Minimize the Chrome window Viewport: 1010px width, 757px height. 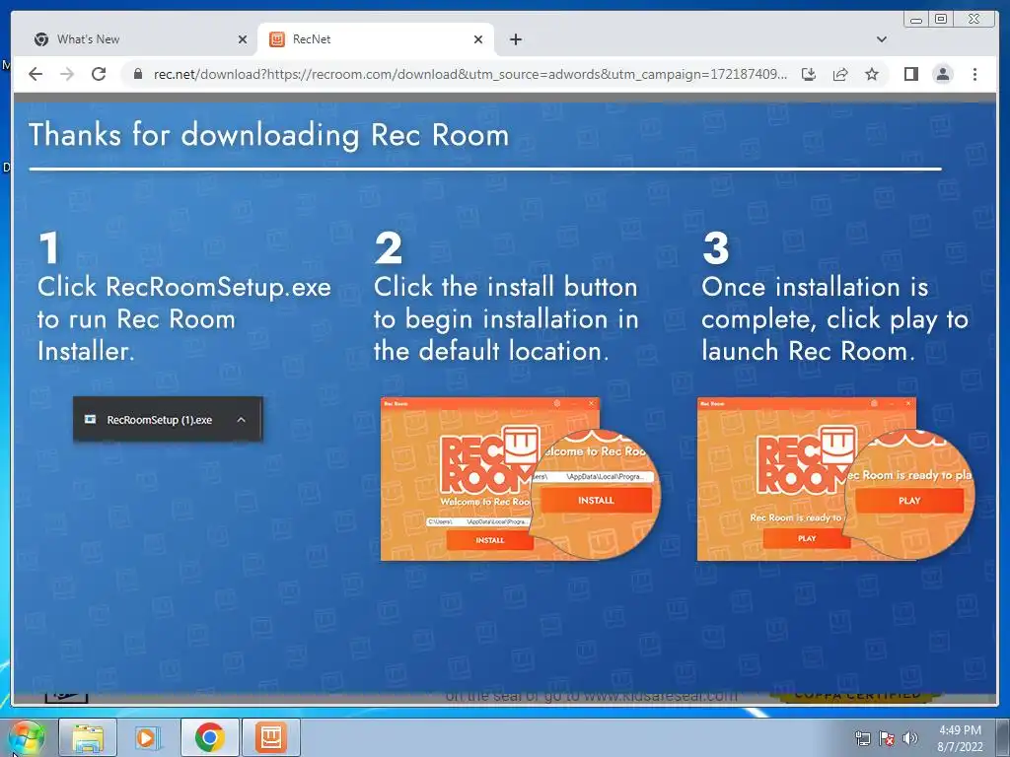coord(916,20)
